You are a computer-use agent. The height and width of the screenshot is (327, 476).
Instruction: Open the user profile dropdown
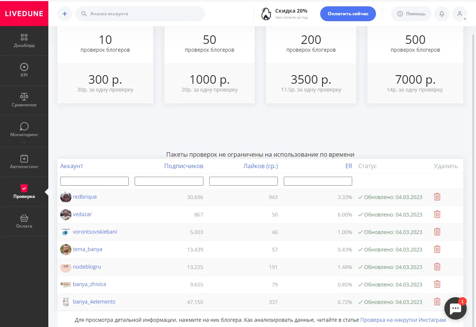tap(460, 14)
